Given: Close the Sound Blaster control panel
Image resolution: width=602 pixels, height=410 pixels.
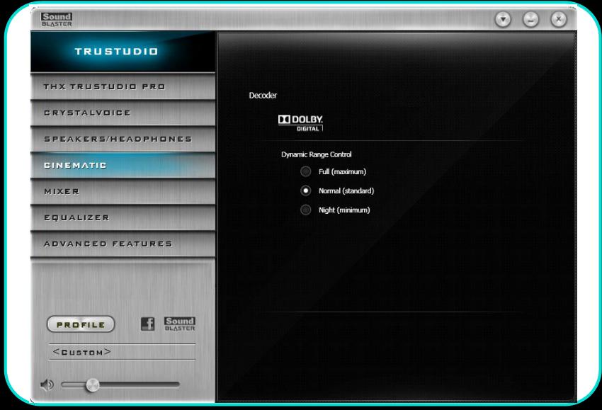Looking at the screenshot, I should coord(559,19).
